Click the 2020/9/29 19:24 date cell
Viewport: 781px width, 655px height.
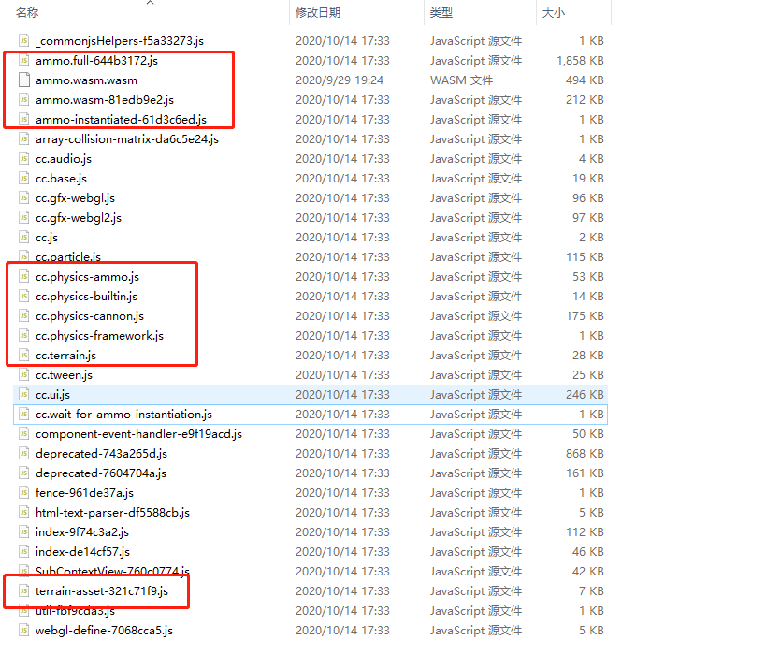[340, 80]
